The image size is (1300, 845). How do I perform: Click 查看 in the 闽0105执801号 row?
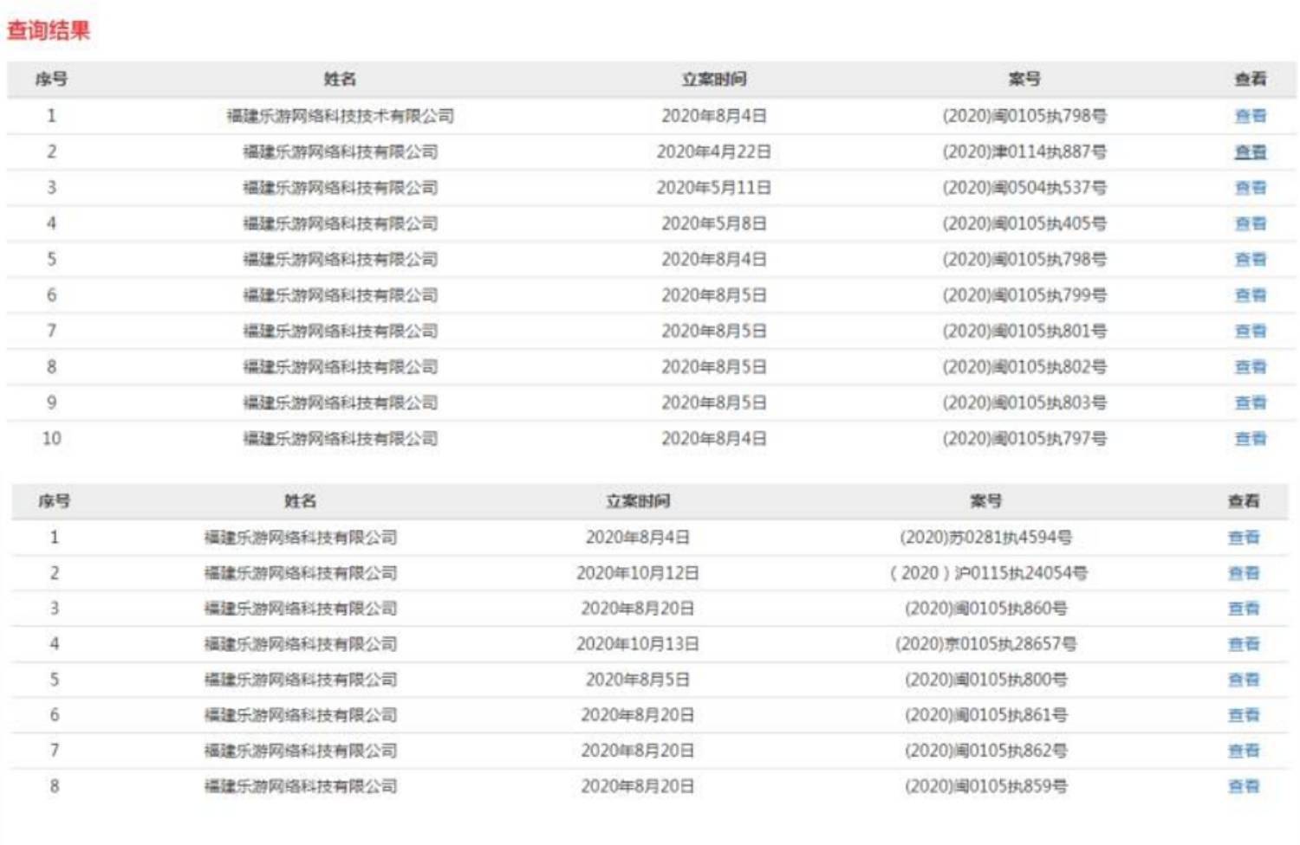pyautogui.click(x=1250, y=331)
